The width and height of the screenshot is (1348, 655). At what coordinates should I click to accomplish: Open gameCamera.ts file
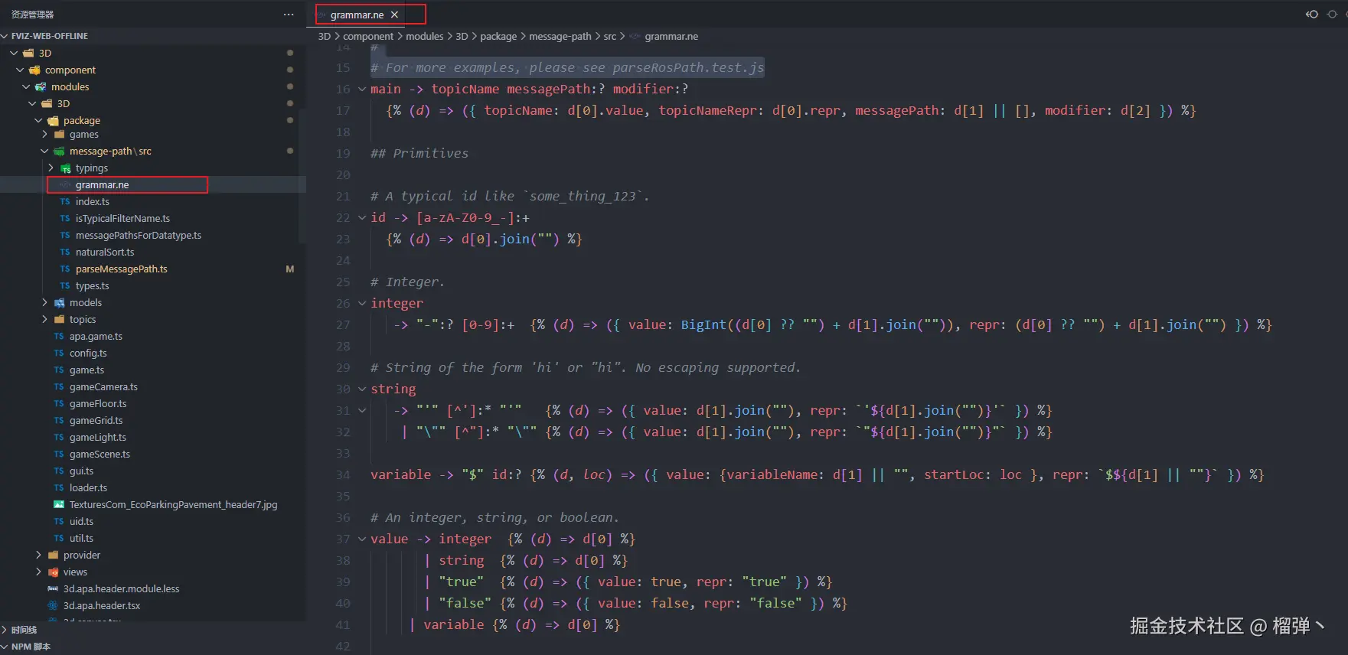(x=103, y=386)
